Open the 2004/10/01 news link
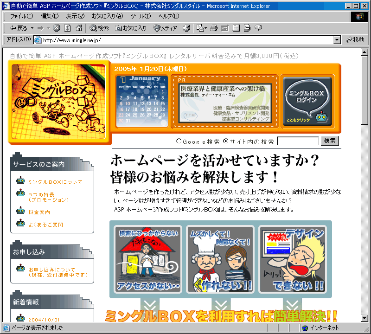Viewport: 371px width, 334px height. tap(44, 320)
